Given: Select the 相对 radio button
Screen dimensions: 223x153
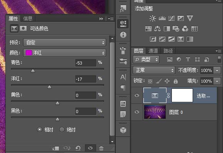Looking at the screenshot, I should pos(40,130).
